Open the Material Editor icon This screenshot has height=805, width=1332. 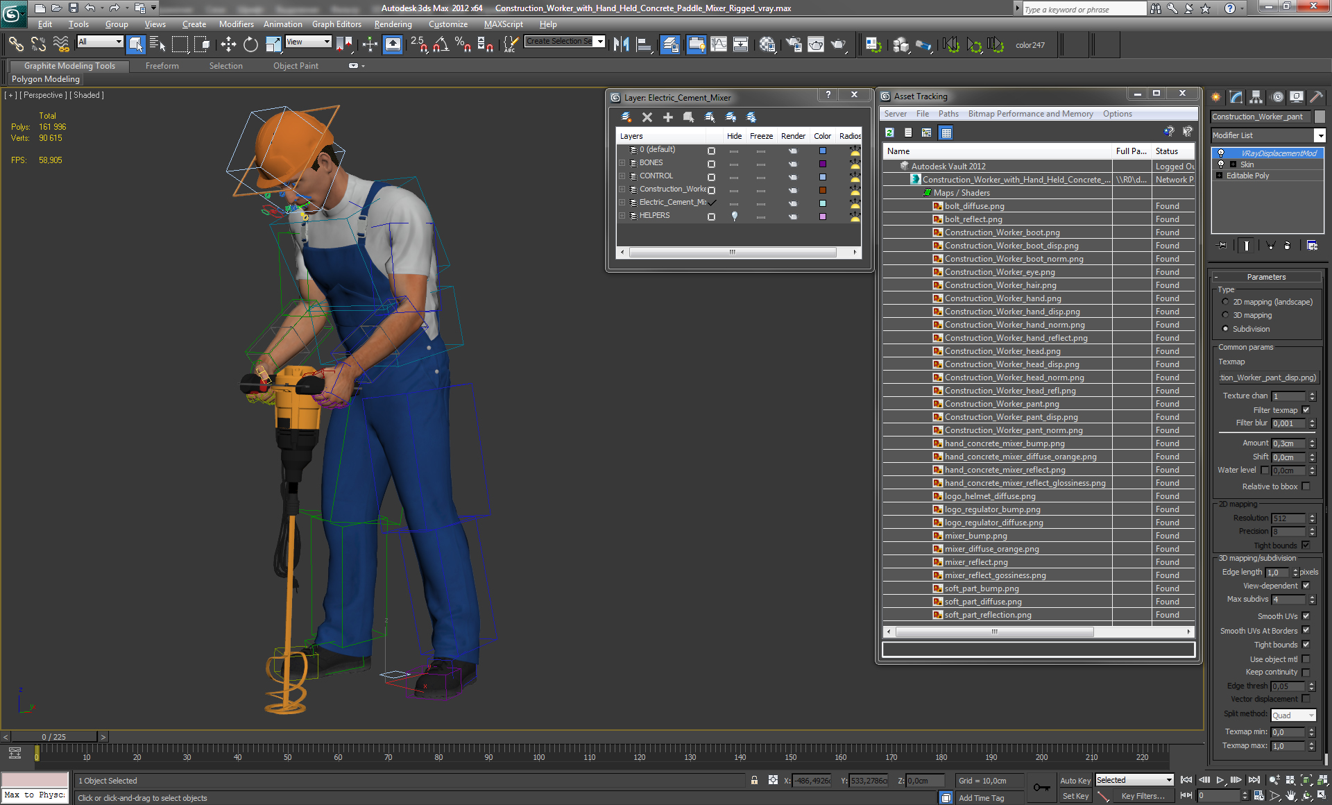pos(767,44)
